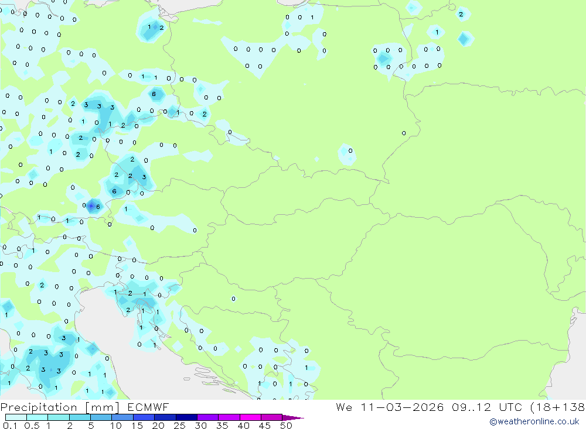Click the "20" legend scale label
586x429 pixels.
point(158,425)
